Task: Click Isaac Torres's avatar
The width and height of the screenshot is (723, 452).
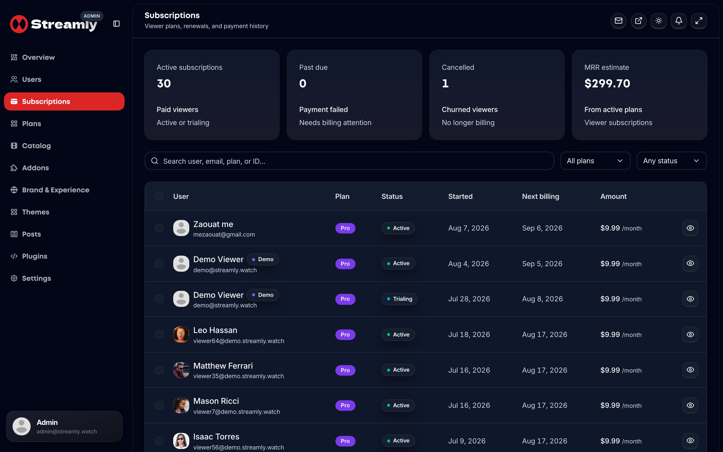Action: click(181, 441)
